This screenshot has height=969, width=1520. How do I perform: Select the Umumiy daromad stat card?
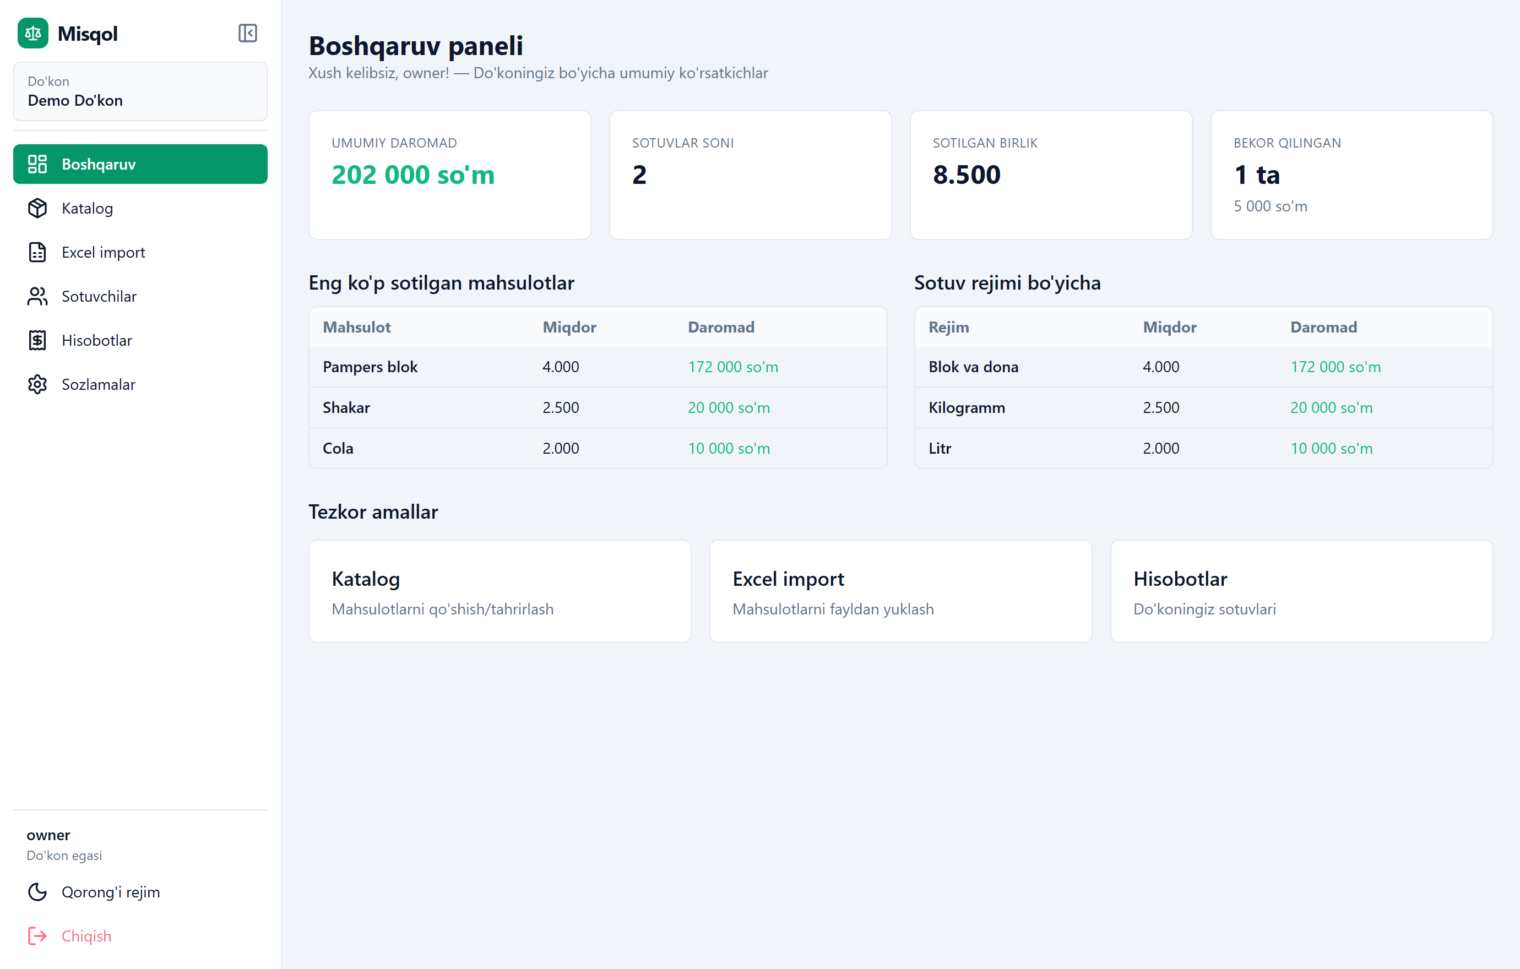coord(450,176)
